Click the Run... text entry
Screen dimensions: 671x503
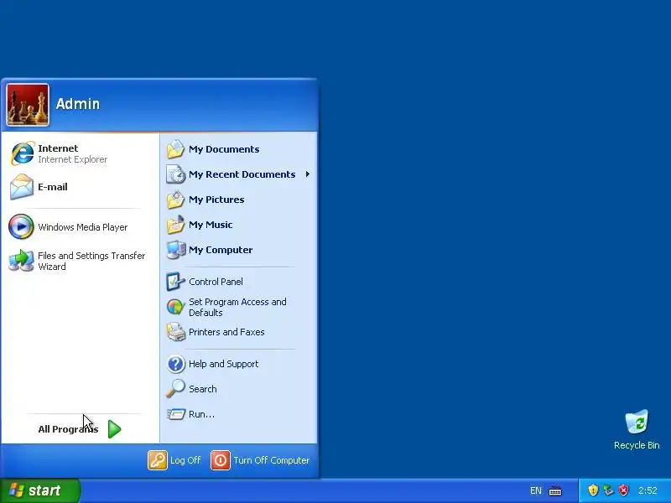(201, 414)
